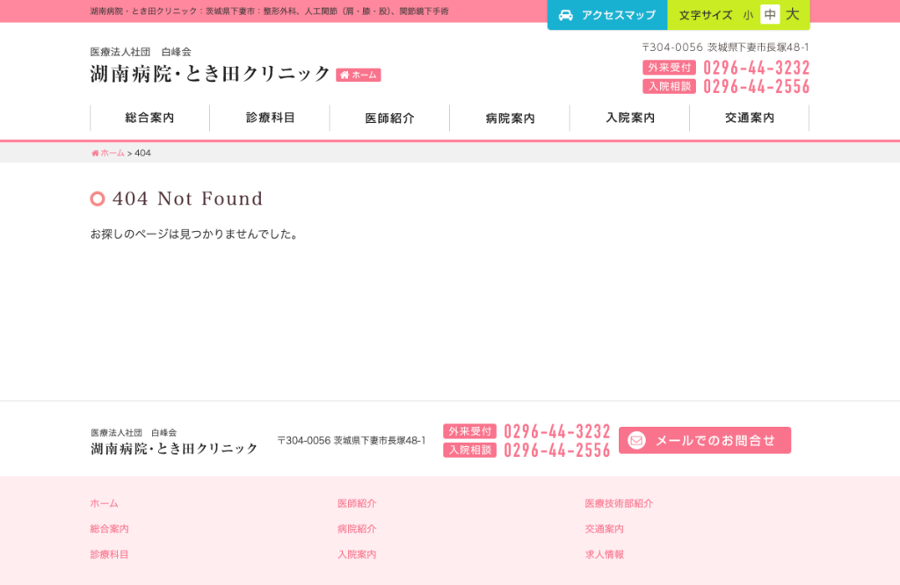Image resolution: width=900 pixels, height=585 pixels.
Task: Click the car icon beside アクセスマップ
Action: point(565,16)
